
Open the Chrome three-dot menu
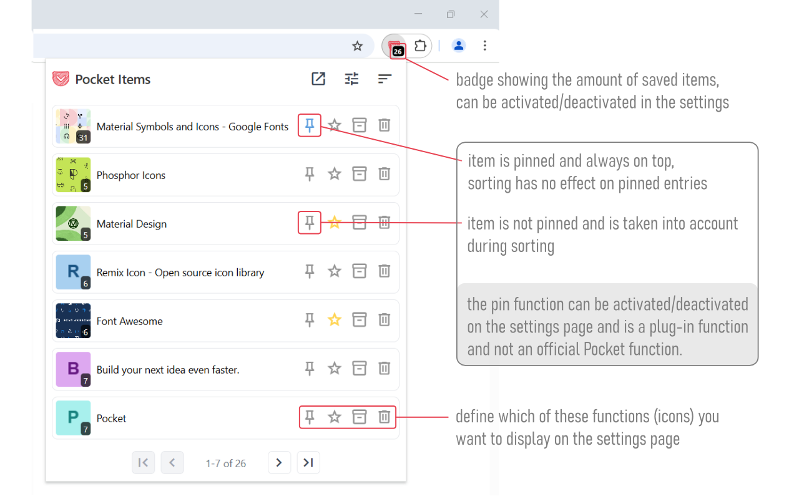(x=485, y=46)
